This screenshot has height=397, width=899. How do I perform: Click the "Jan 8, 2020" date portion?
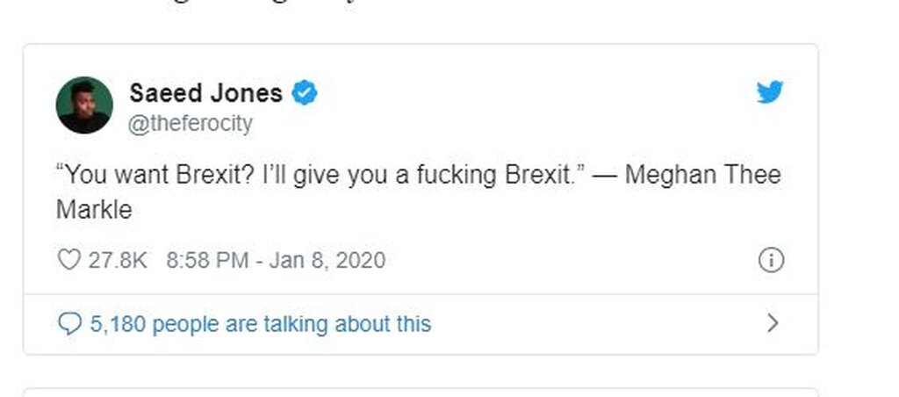[x=327, y=260]
